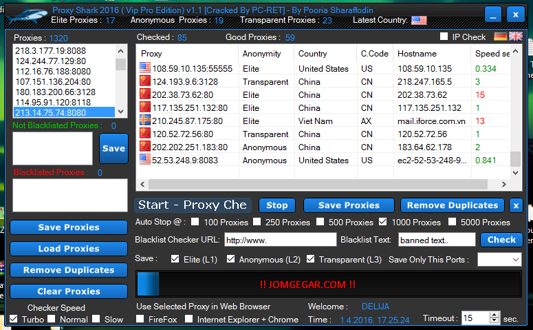Image resolution: width=533 pixels, height=330 pixels.
Task: Click left panel Remove Duplicates button
Action: (69, 270)
